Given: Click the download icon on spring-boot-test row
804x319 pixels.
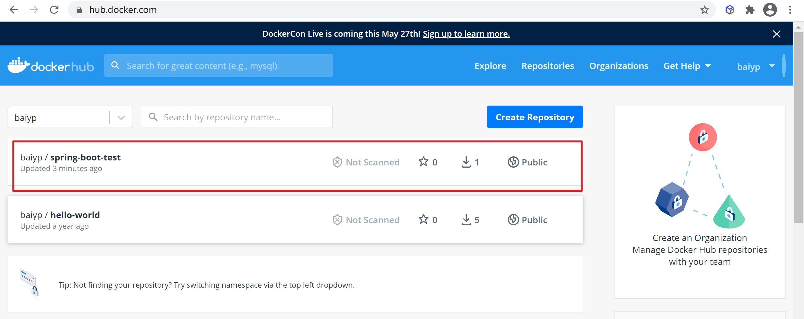Looking at the screenshot, I should click(x=466, y=162).
